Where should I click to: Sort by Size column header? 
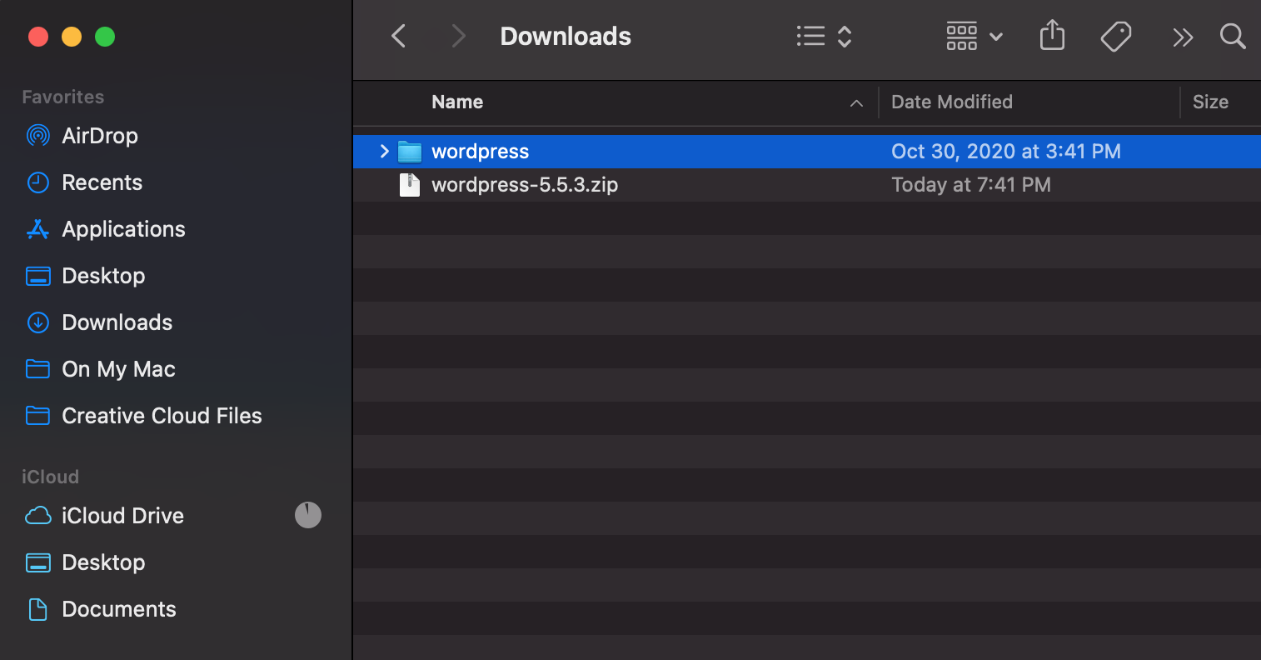pyautogui.click(x=1209, y=102)
